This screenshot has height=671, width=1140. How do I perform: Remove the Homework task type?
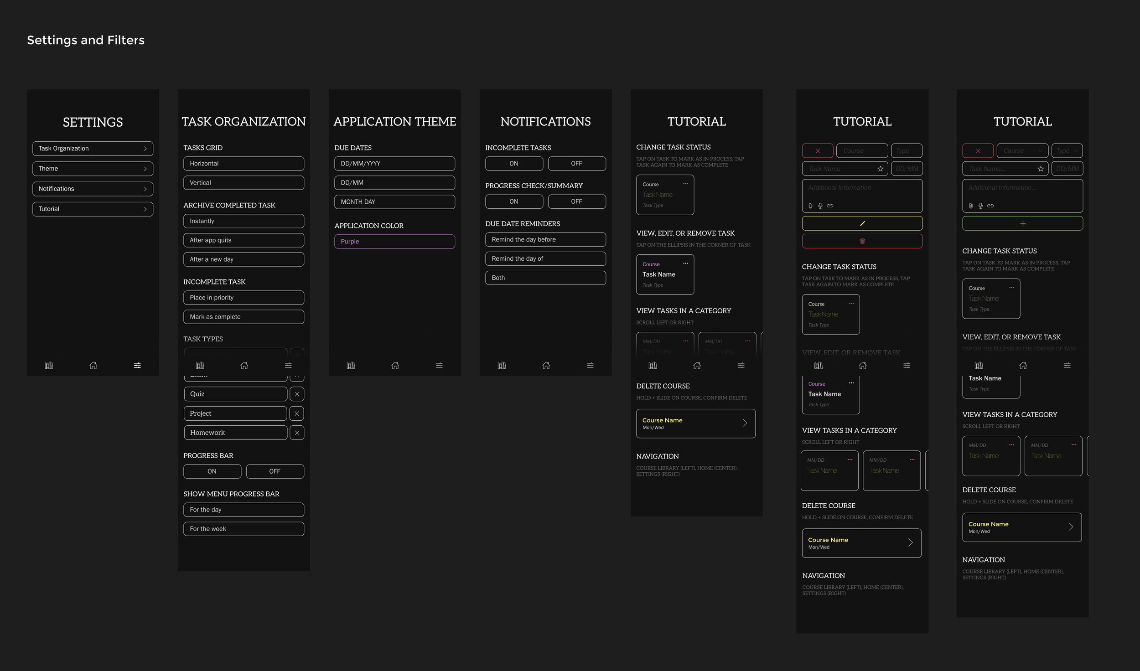pos(297,433)
